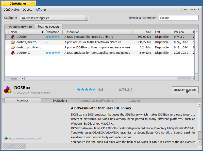Click the DOSBox-X five-star rating
The width and height of the screenshot is (203, 151).
coord(53,53)
